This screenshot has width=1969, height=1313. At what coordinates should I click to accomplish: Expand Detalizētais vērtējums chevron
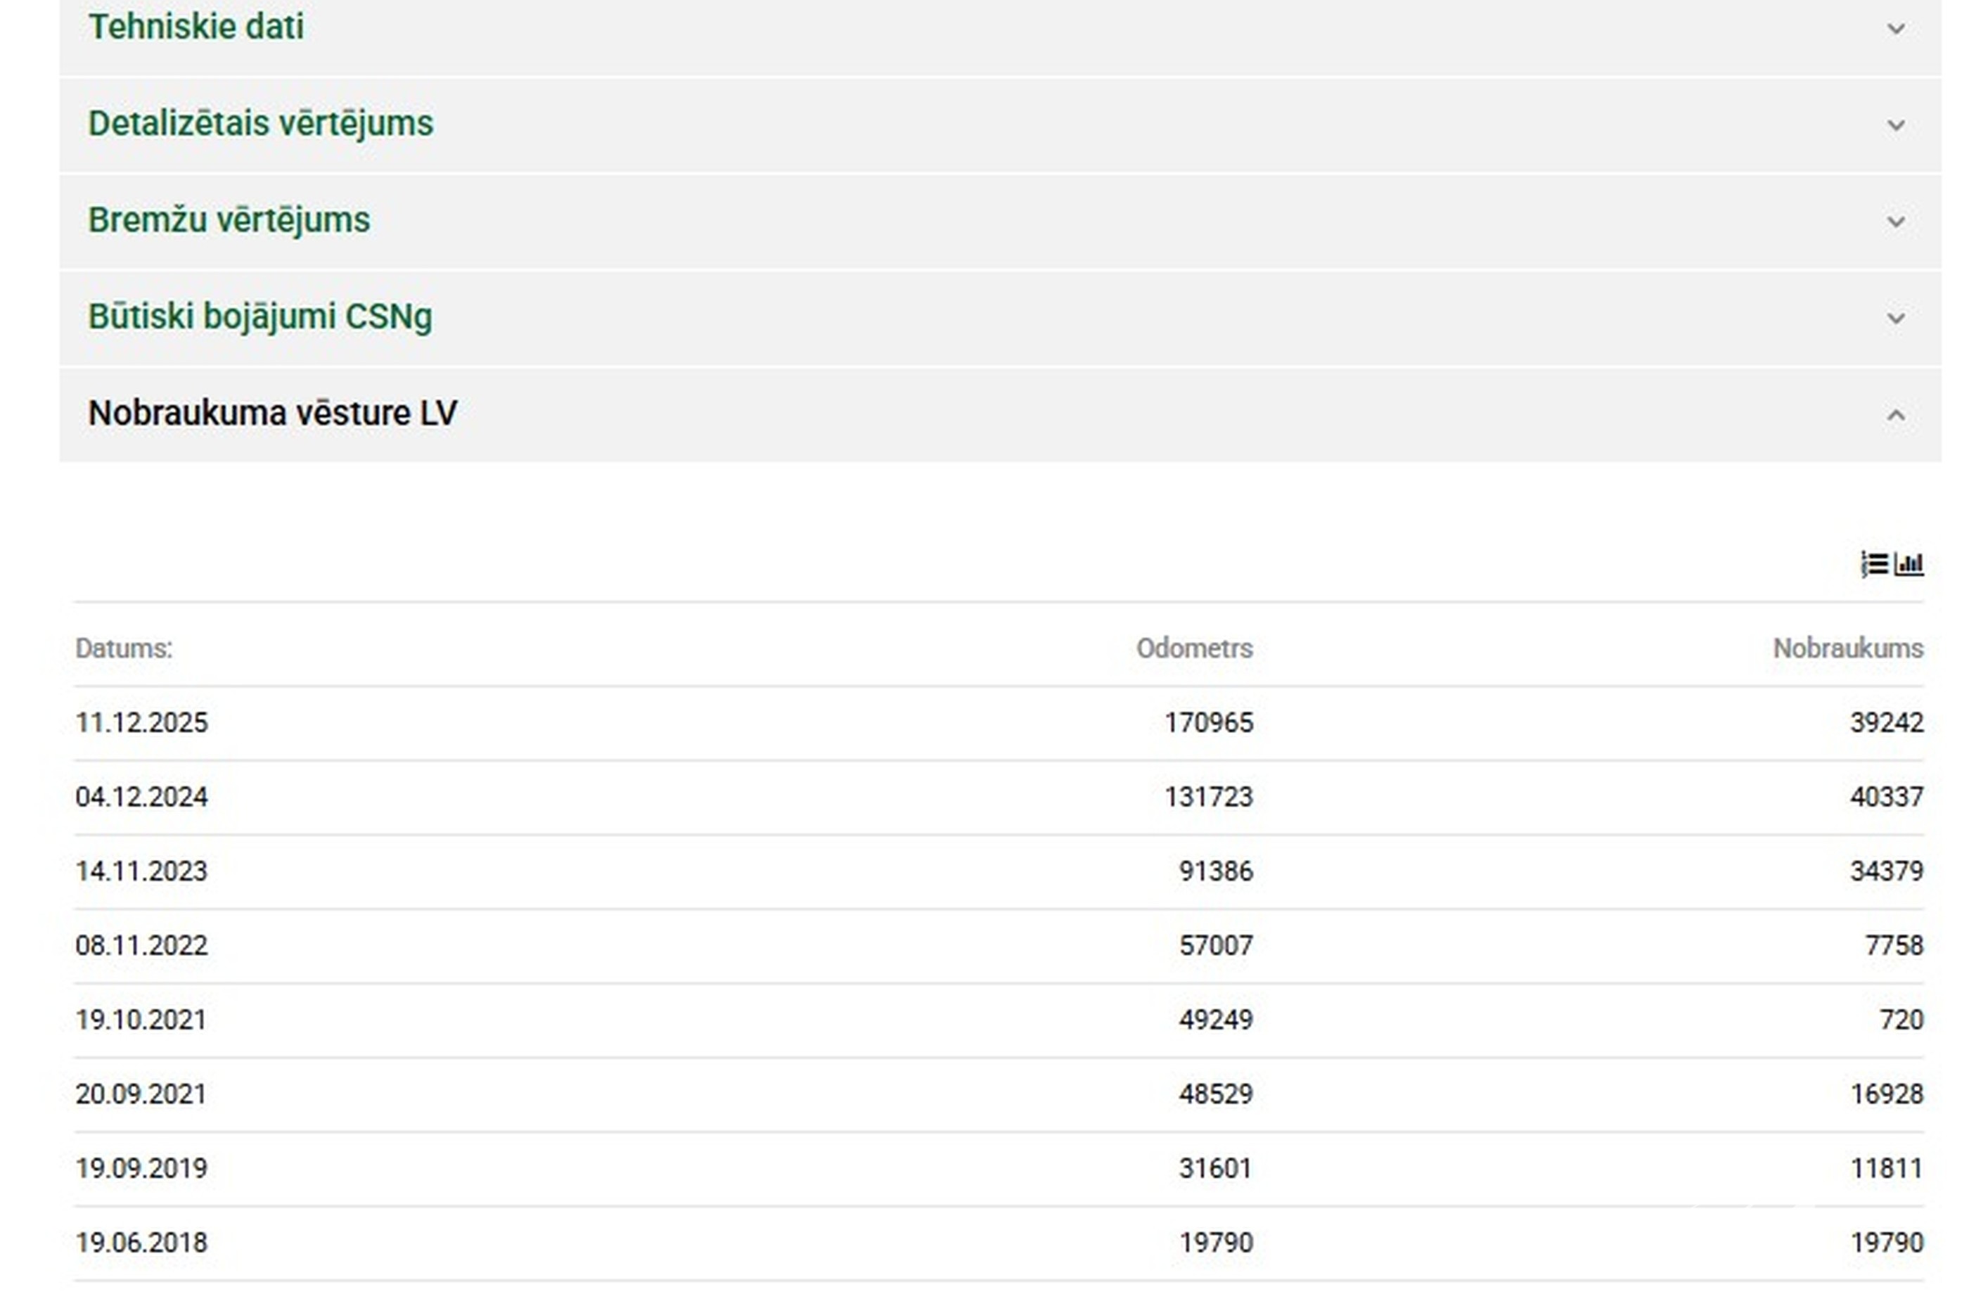pos(1896,126)
